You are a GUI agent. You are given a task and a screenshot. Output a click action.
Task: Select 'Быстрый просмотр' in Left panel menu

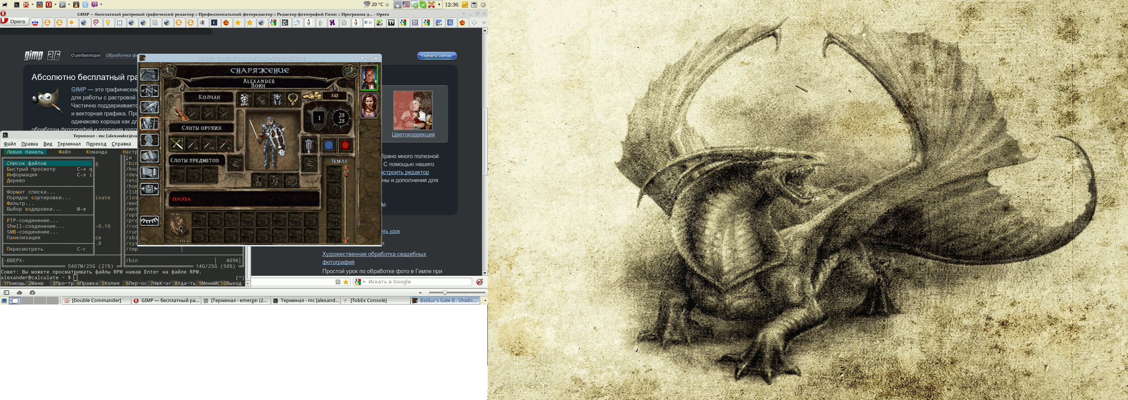pyautogui.click(x=31, y=169)
